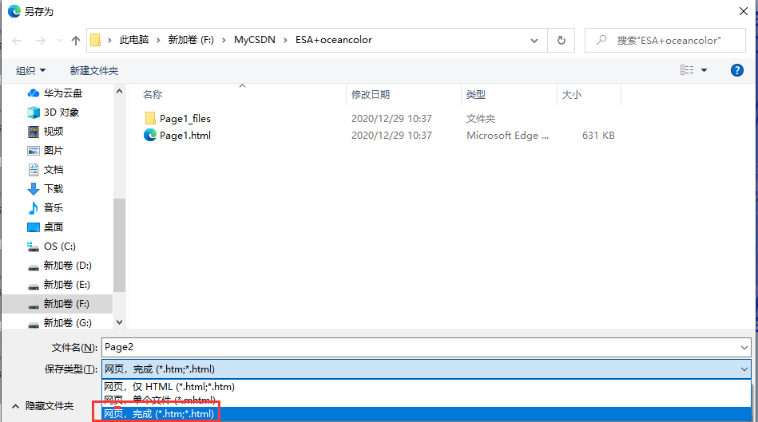Go back using the left arrow
This screenshot has height=422, width=758.
[17, 41]
